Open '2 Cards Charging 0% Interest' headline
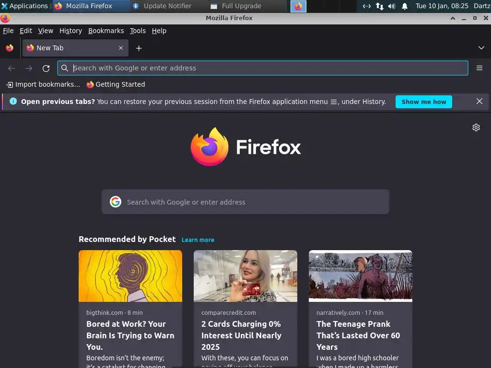 pyautogui.click(x=242, y=335)
